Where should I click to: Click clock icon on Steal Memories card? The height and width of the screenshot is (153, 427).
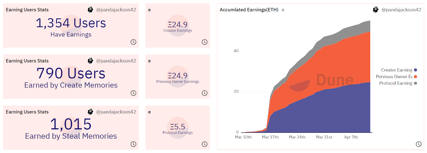click(x=133, y=144)
